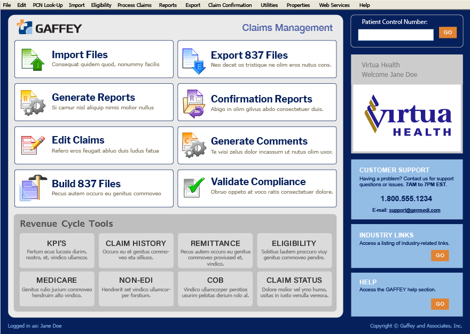This screenshot has height=334, width=470.
Task: Click GO next to Patient Control Number
Action: click(448, 33)
